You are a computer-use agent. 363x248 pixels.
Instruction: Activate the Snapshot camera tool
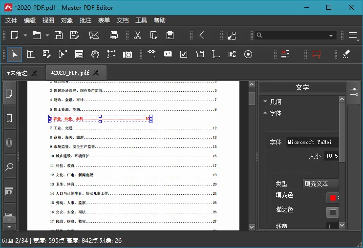(128, 54)
